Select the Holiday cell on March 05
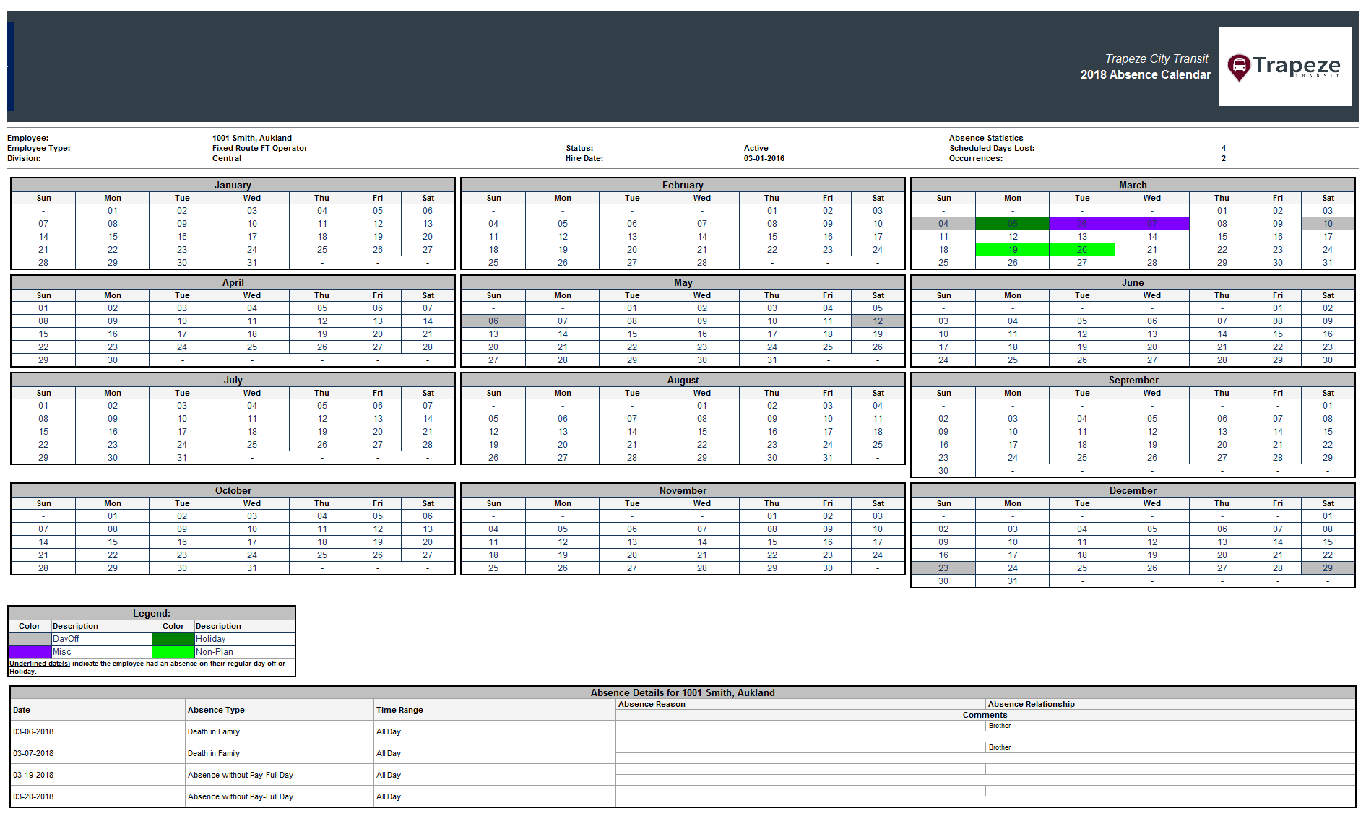This screenshot has width=1366, height=821. (1013, 223)
